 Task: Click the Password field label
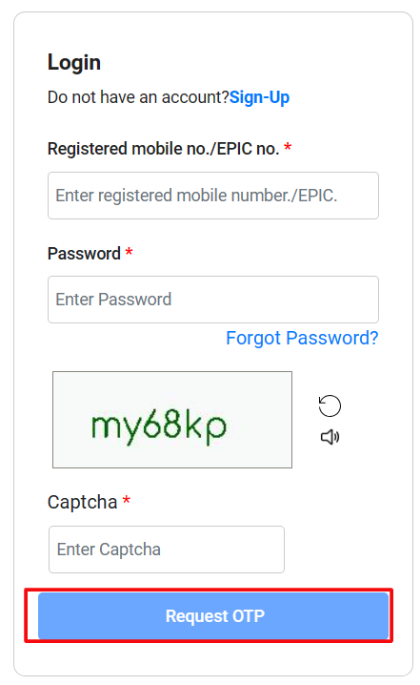coord(84,254)
